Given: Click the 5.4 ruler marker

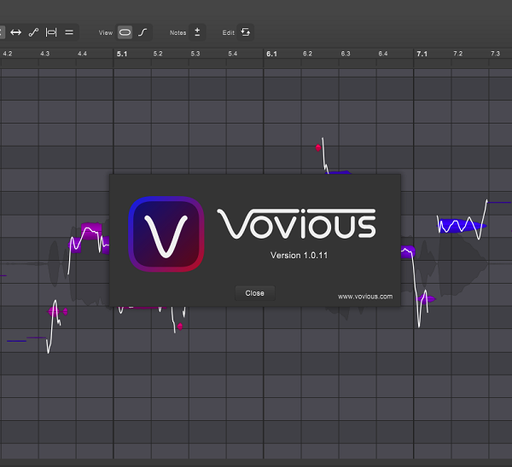Looking at the screenshot, I should point(233,54).
